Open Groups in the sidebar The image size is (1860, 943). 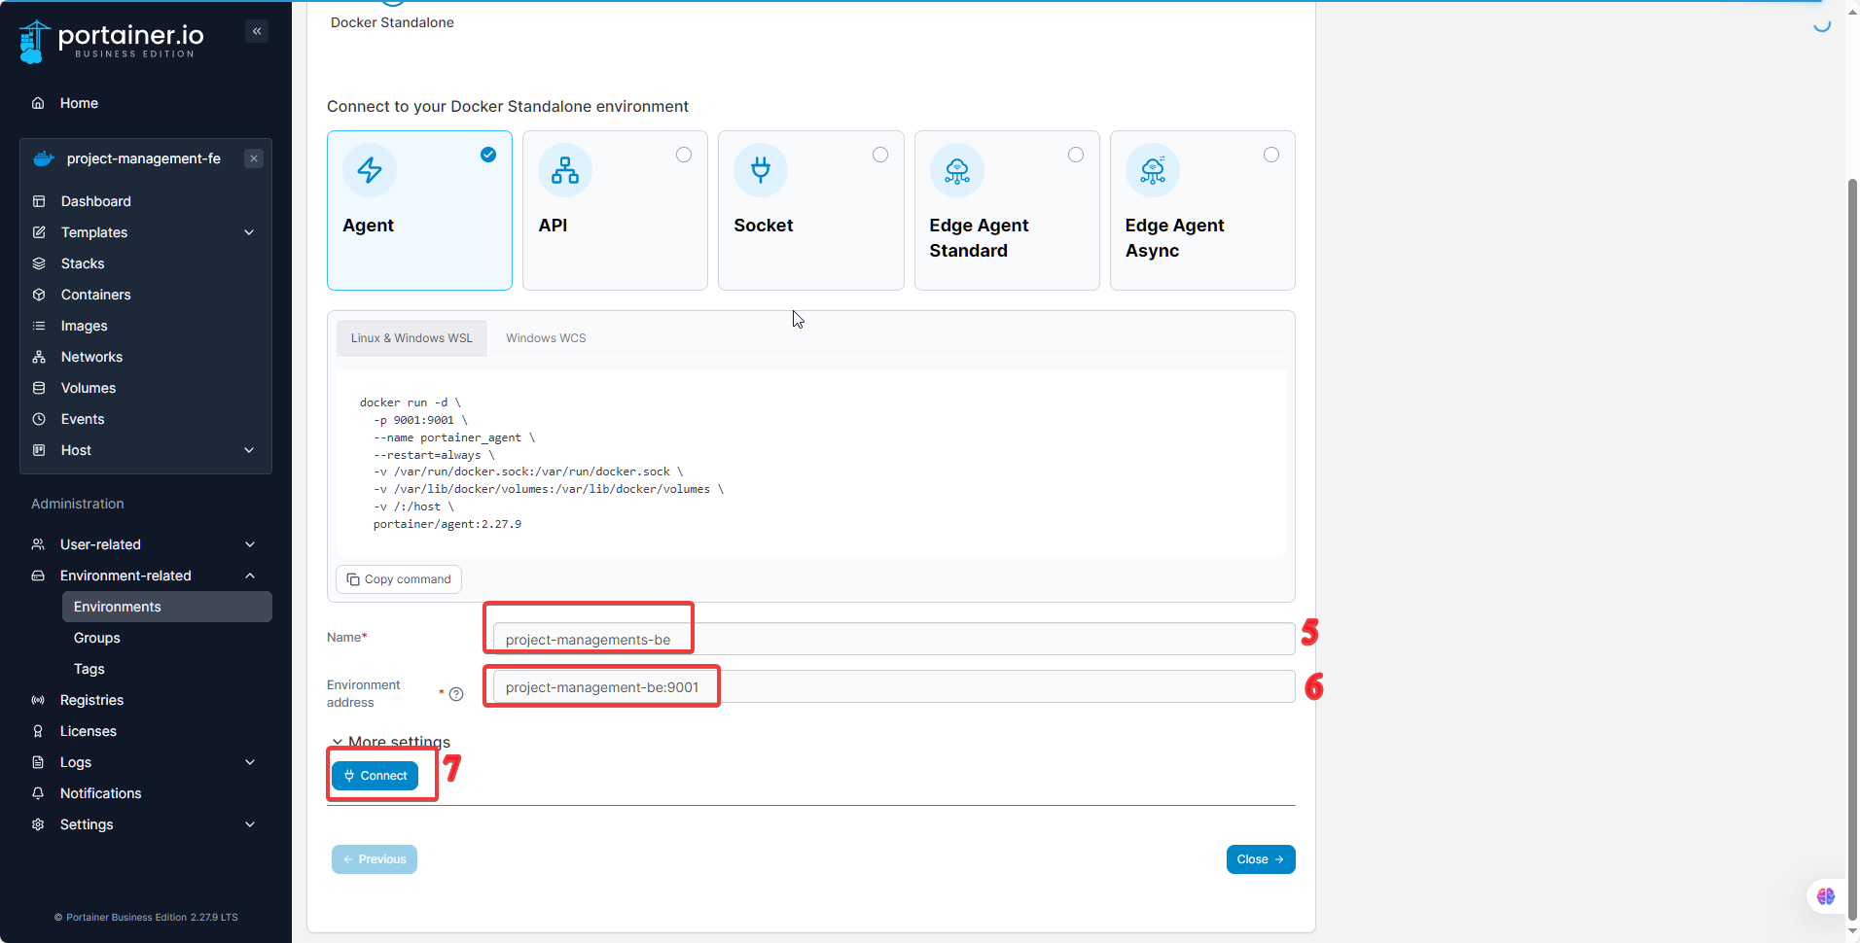coord(97,638)
